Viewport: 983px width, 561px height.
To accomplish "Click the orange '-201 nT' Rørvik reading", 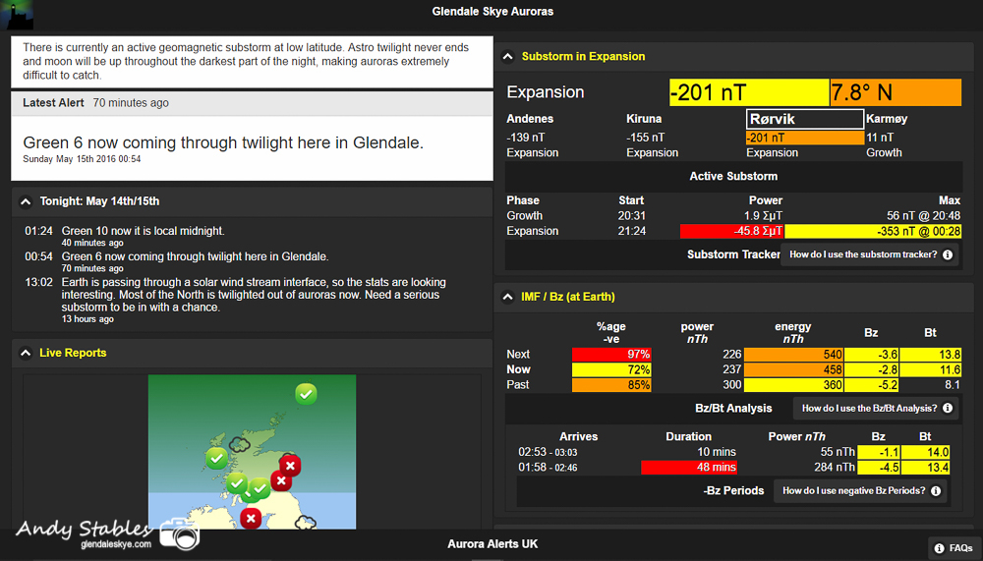I will 804,138.
